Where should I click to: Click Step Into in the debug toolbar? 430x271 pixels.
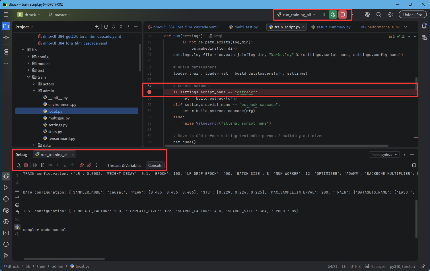point(57,165)
